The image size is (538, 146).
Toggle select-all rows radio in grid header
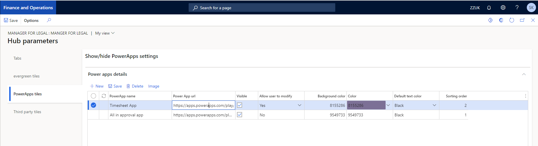click(x=93, y=96)
